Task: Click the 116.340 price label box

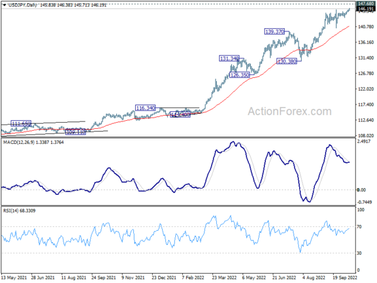Action: [145, 108]
